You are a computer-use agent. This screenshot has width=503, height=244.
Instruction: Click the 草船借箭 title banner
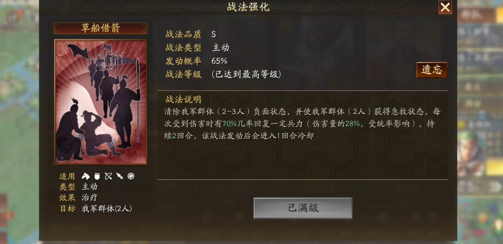pos(101,28)
